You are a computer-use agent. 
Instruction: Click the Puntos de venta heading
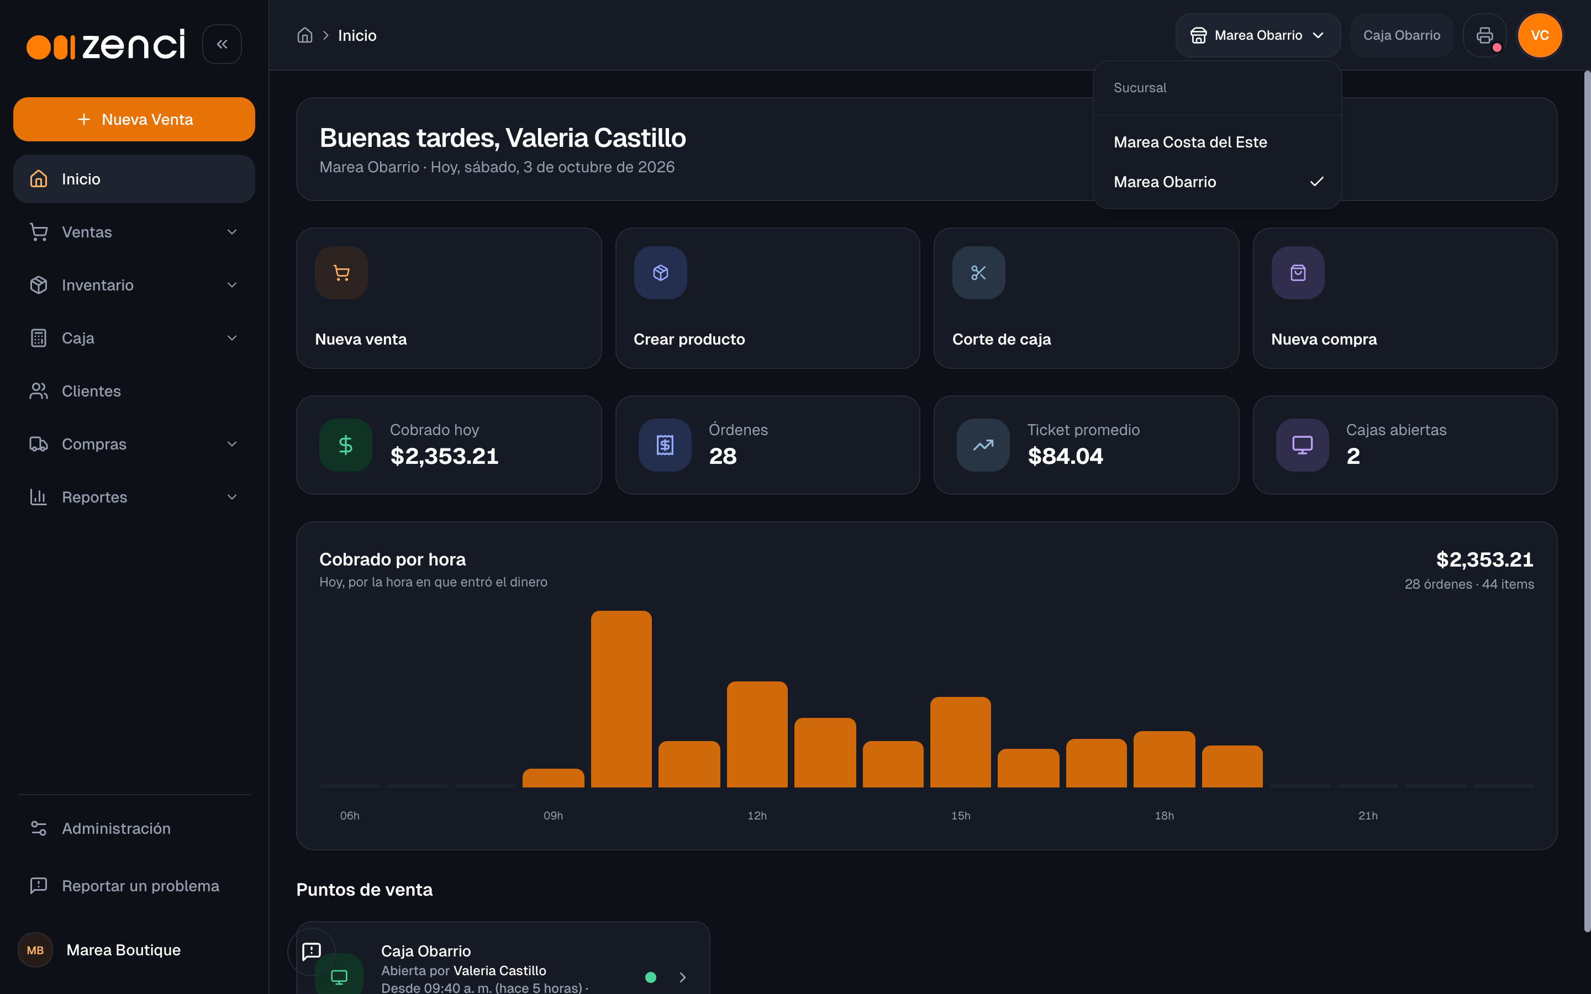[x=364, y=890]
